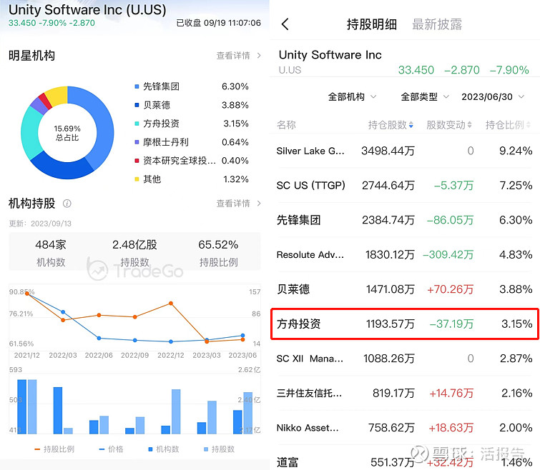Open the 2023/06/30 date dropdown
This screenshot has width=540, height=470.
(x=493, y=97)
